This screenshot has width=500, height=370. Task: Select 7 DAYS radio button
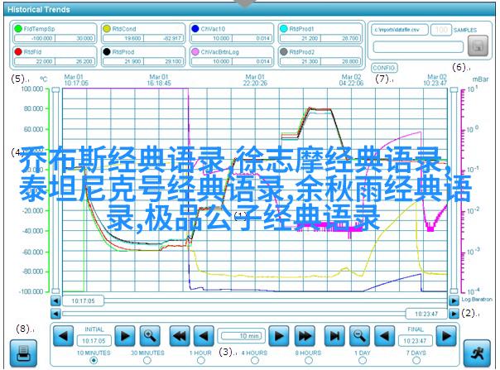[416, 360]
